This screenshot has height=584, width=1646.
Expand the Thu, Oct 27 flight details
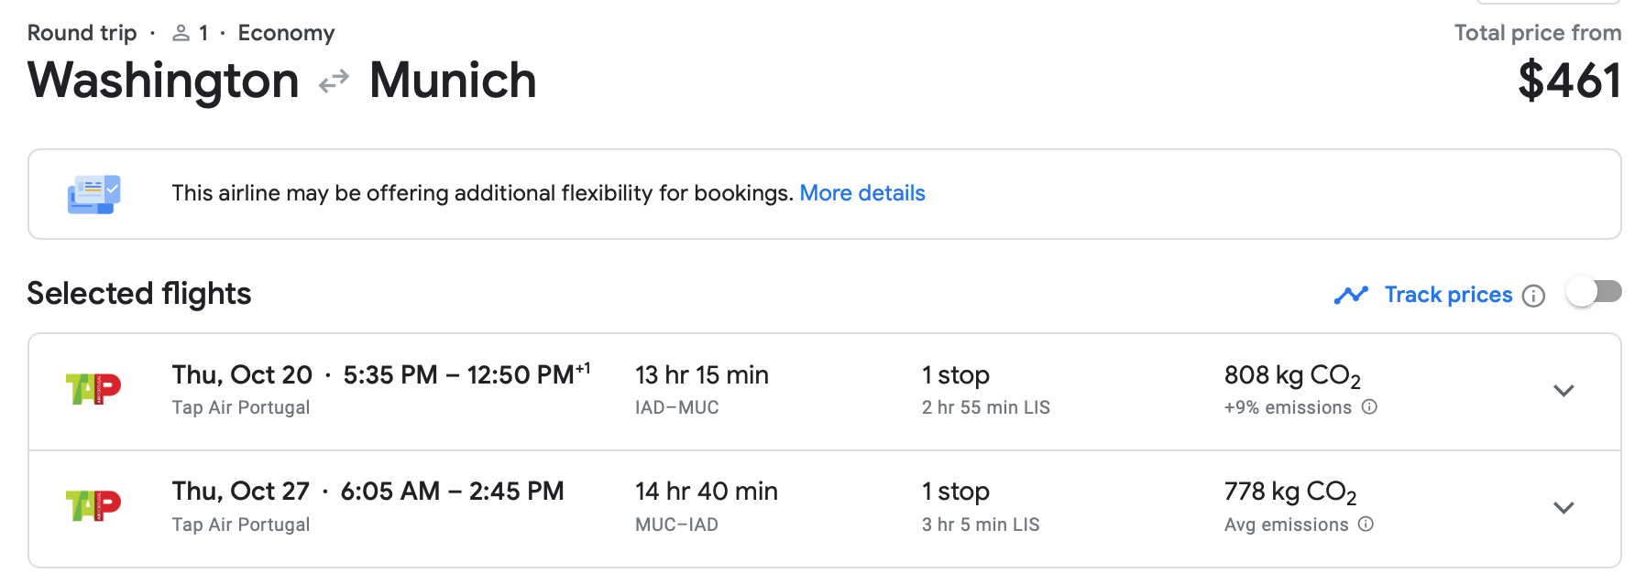click(x=1564, y=508)
